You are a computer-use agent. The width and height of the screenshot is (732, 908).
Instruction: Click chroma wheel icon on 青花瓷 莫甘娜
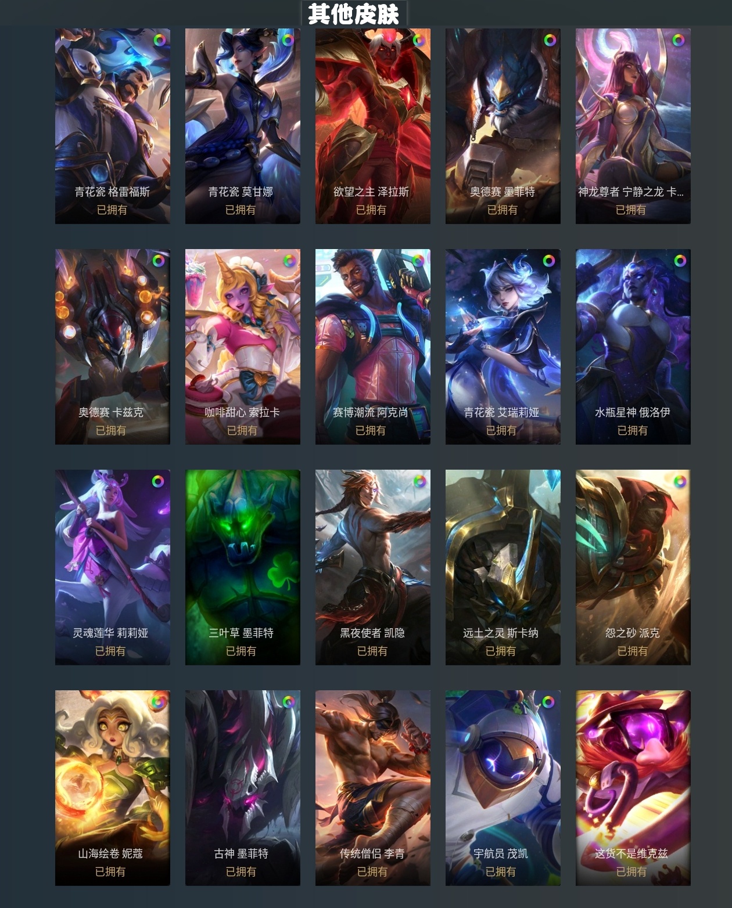(x=288, y=40)
